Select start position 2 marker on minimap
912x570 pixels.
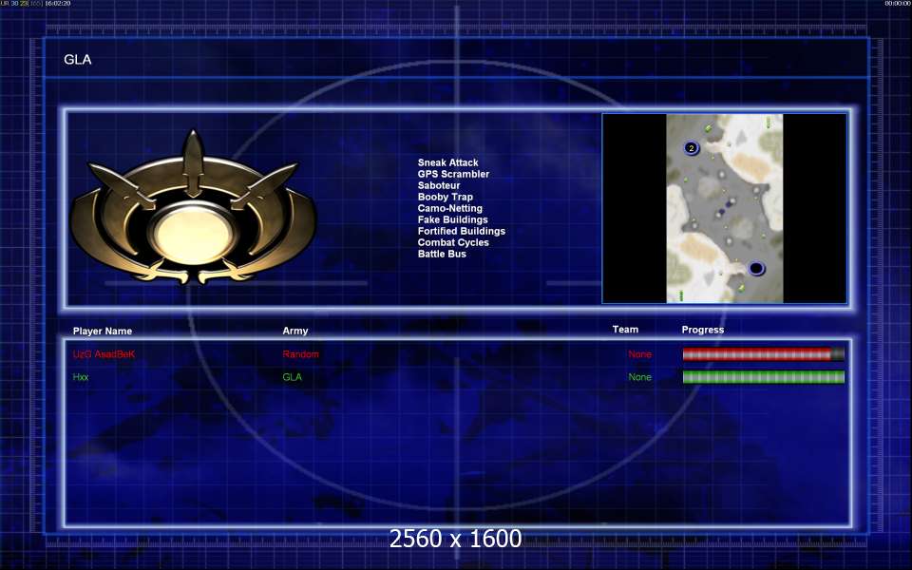tap(691, 148)
